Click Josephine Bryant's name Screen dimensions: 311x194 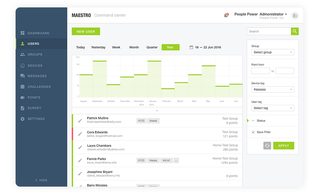coord(100,172)
